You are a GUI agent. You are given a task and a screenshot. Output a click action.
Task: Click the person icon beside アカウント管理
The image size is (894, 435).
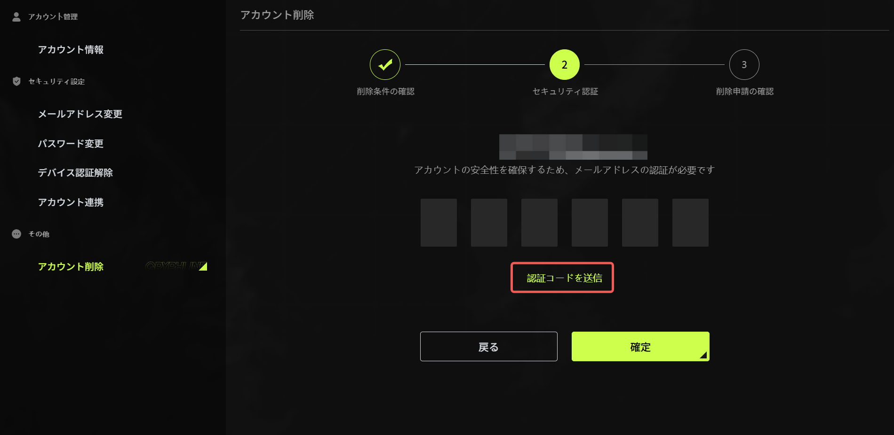pos(16,17)
